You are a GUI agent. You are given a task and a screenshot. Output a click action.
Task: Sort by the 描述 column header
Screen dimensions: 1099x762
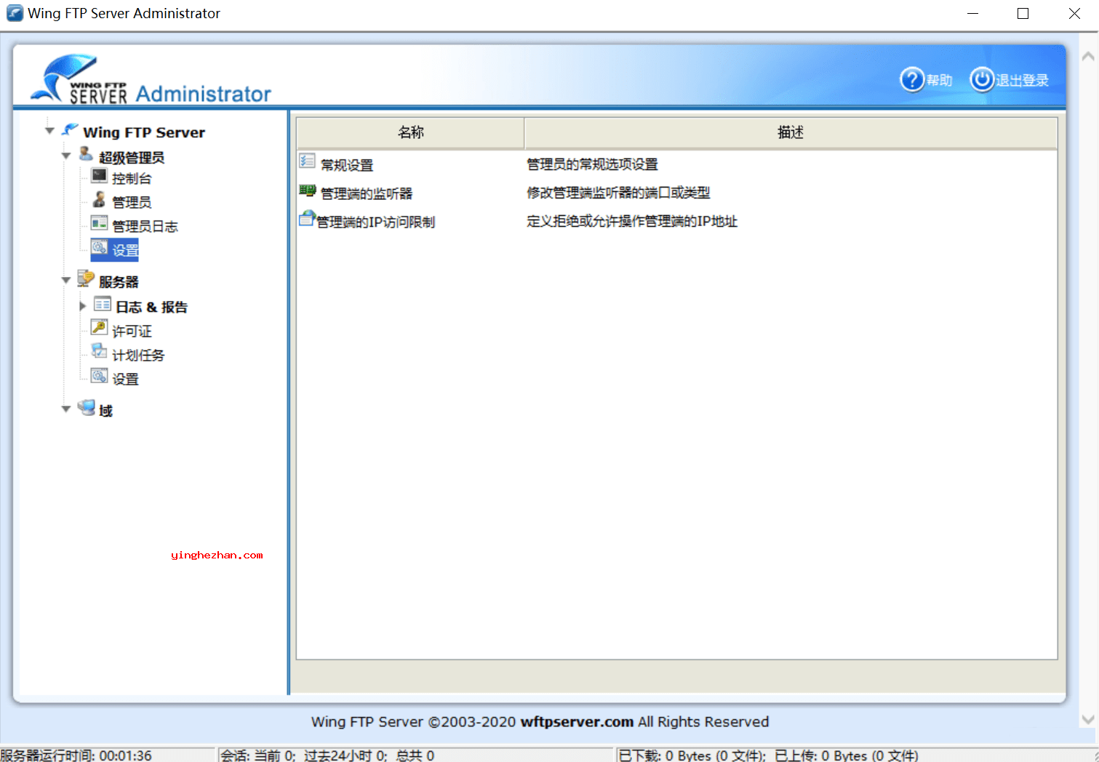pyautogui.click(x=791, y=132)
